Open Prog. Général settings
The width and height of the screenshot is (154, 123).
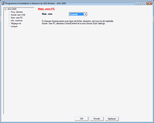[17, 12]
